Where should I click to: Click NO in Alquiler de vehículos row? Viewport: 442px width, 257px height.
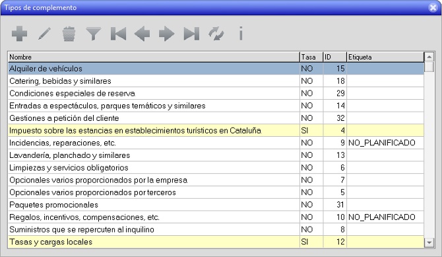coord(307,69)
